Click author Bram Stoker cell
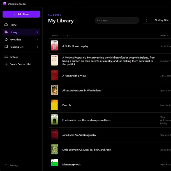The height and width of the screenshot is (171, 171). 165,105
